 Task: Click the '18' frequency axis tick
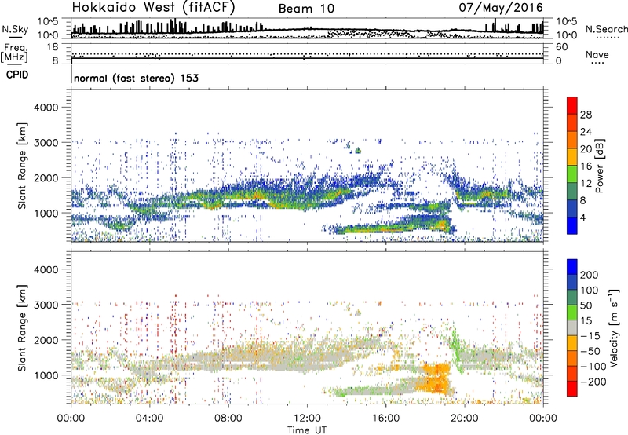53,47
